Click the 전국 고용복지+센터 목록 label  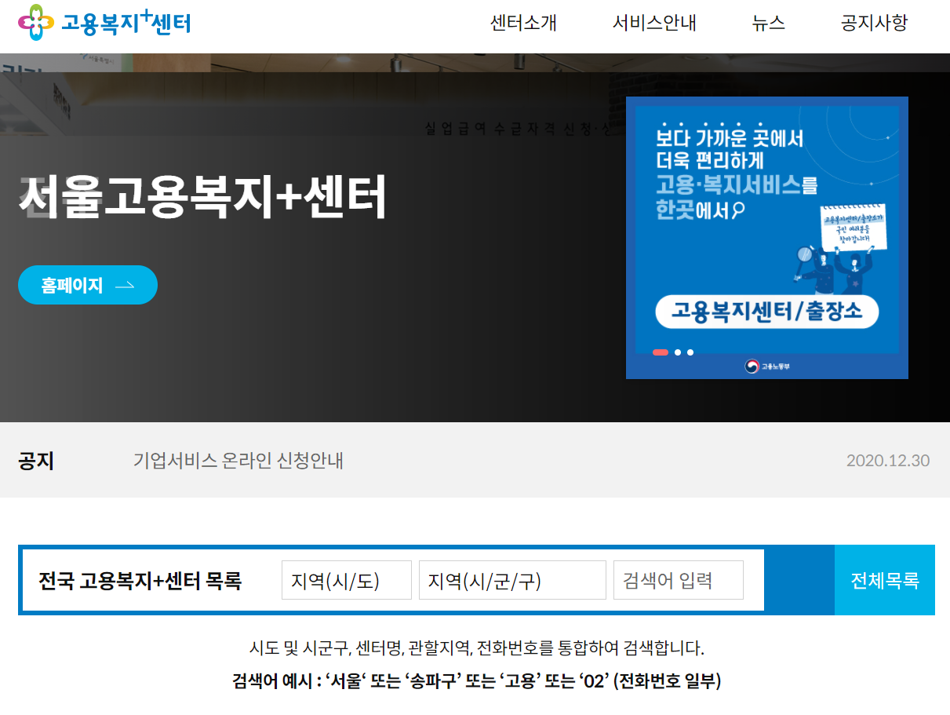(x=140, y=581)
